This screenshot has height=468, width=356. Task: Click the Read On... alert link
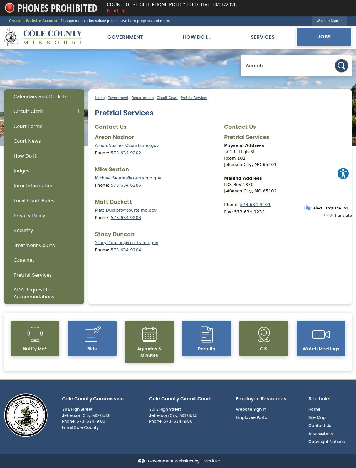point(118,11)
